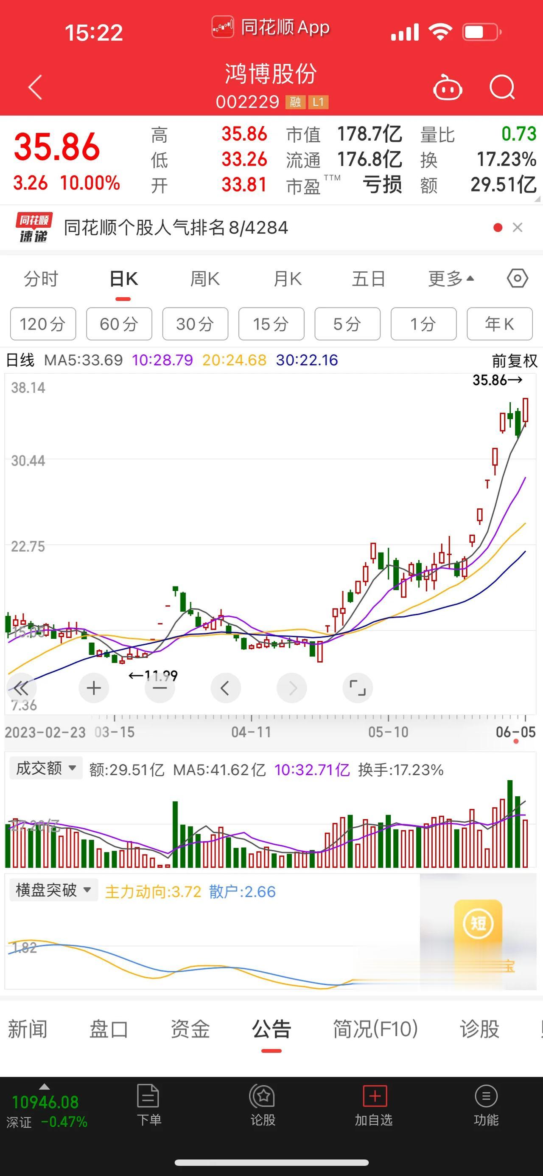Select the 公告 tab

[271, 1029]
